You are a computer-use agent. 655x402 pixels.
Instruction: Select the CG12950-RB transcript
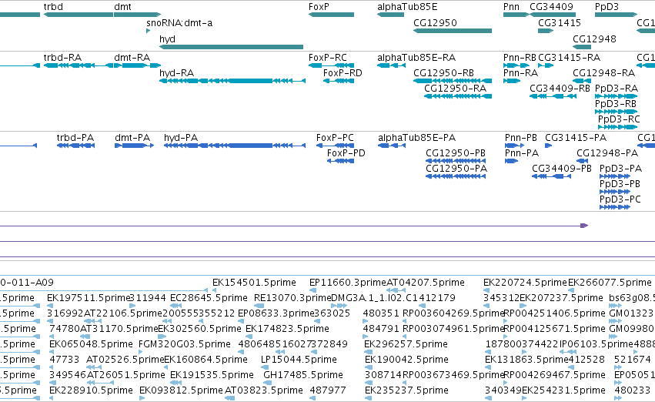click(453, 81)
